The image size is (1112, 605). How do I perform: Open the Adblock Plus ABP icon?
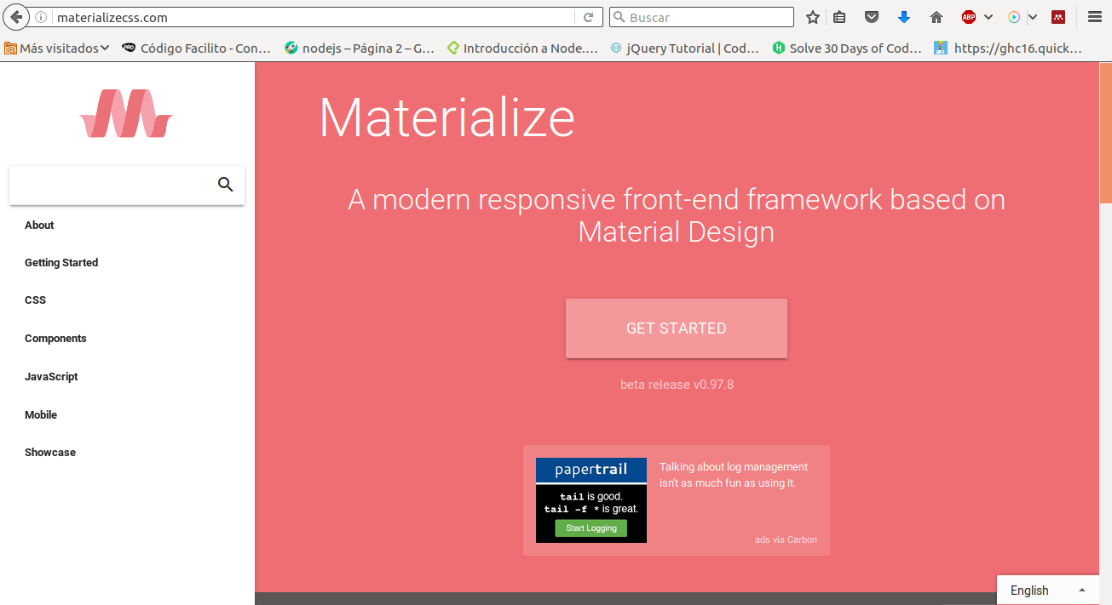point(969,17)
